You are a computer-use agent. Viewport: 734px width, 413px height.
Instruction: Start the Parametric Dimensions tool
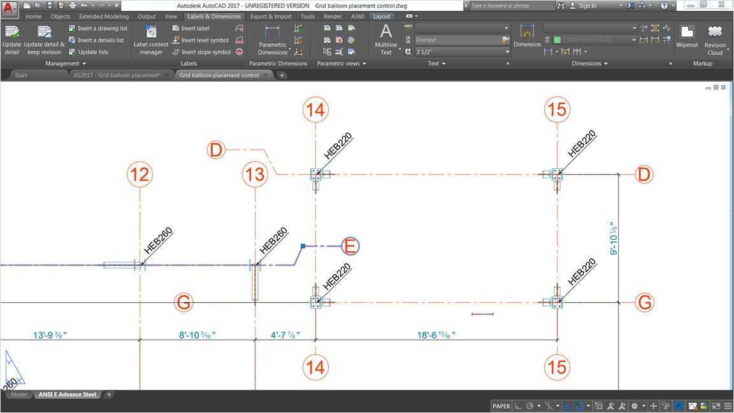[273, 40]
